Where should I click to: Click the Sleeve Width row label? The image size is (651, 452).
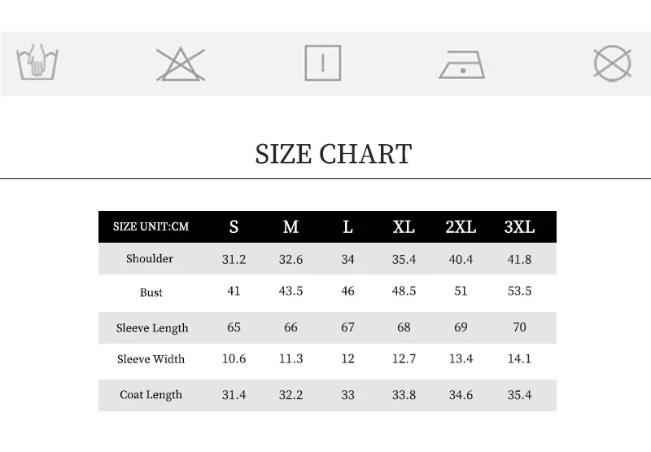coord(151,359)
